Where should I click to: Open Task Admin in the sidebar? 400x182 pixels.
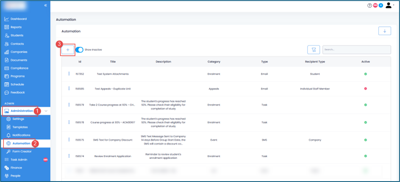[x=19, y=160]
